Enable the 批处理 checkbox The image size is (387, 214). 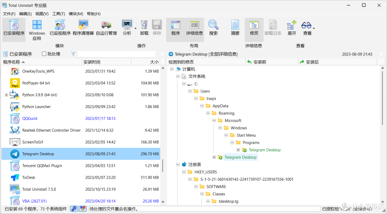(x=44, y=54)
